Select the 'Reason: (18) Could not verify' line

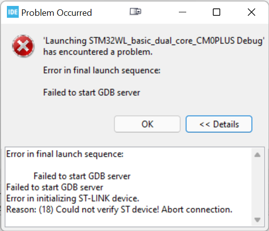point(119,209)
